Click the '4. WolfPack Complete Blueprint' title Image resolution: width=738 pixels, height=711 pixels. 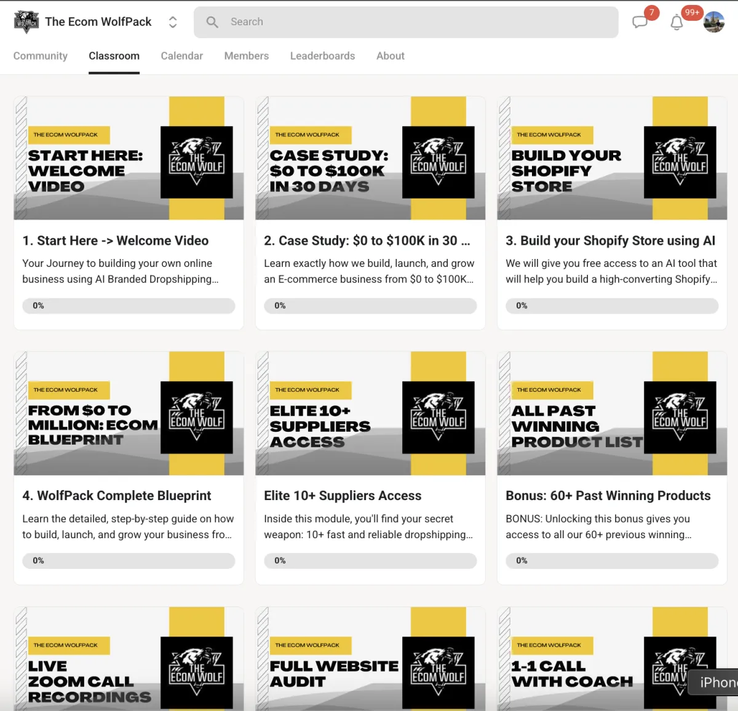[117, 496]
